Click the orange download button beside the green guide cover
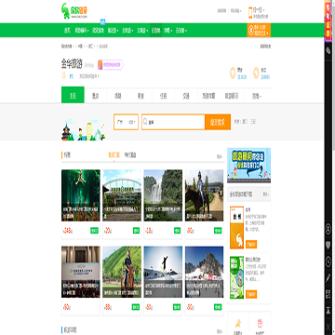The height and width of the screenshot is (335, 335). pyautogui.click(x=251, y=294)
